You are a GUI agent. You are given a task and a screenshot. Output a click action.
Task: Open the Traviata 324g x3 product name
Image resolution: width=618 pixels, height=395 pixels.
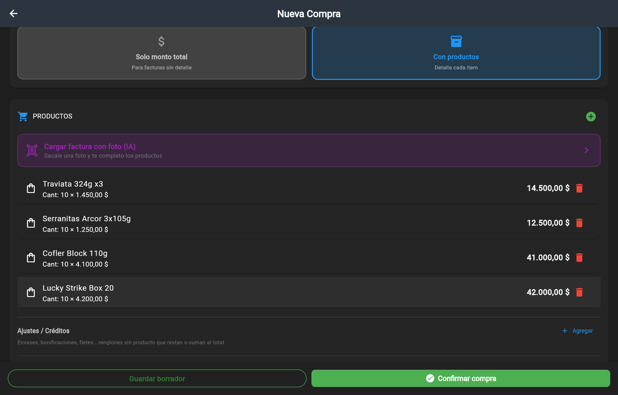[x=73, y=184]
